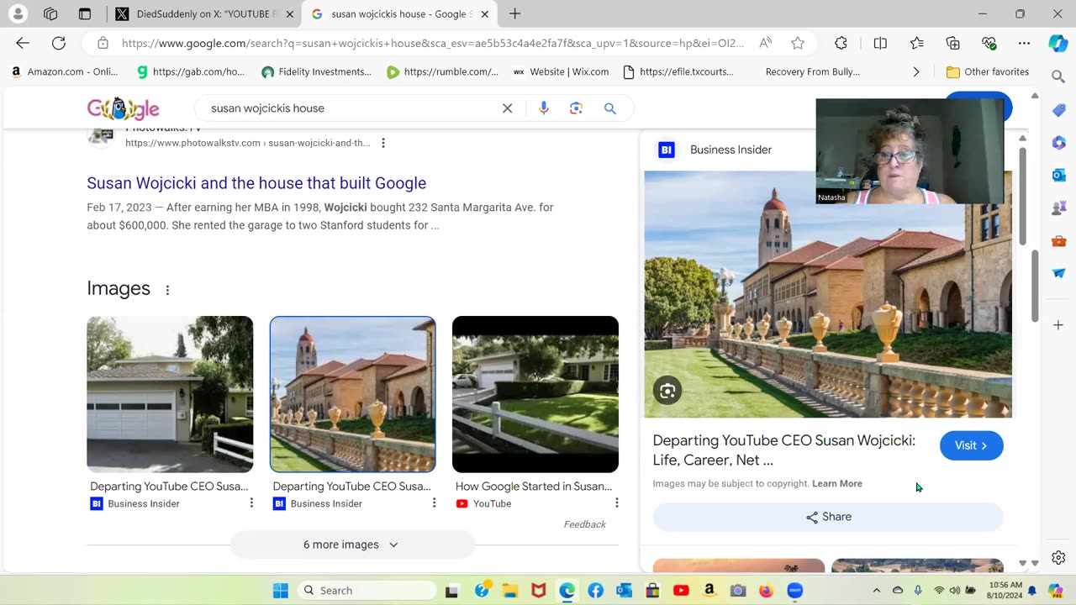
Task: Open Read Aloud from the address bar
Action: click(x=765, y=43)
